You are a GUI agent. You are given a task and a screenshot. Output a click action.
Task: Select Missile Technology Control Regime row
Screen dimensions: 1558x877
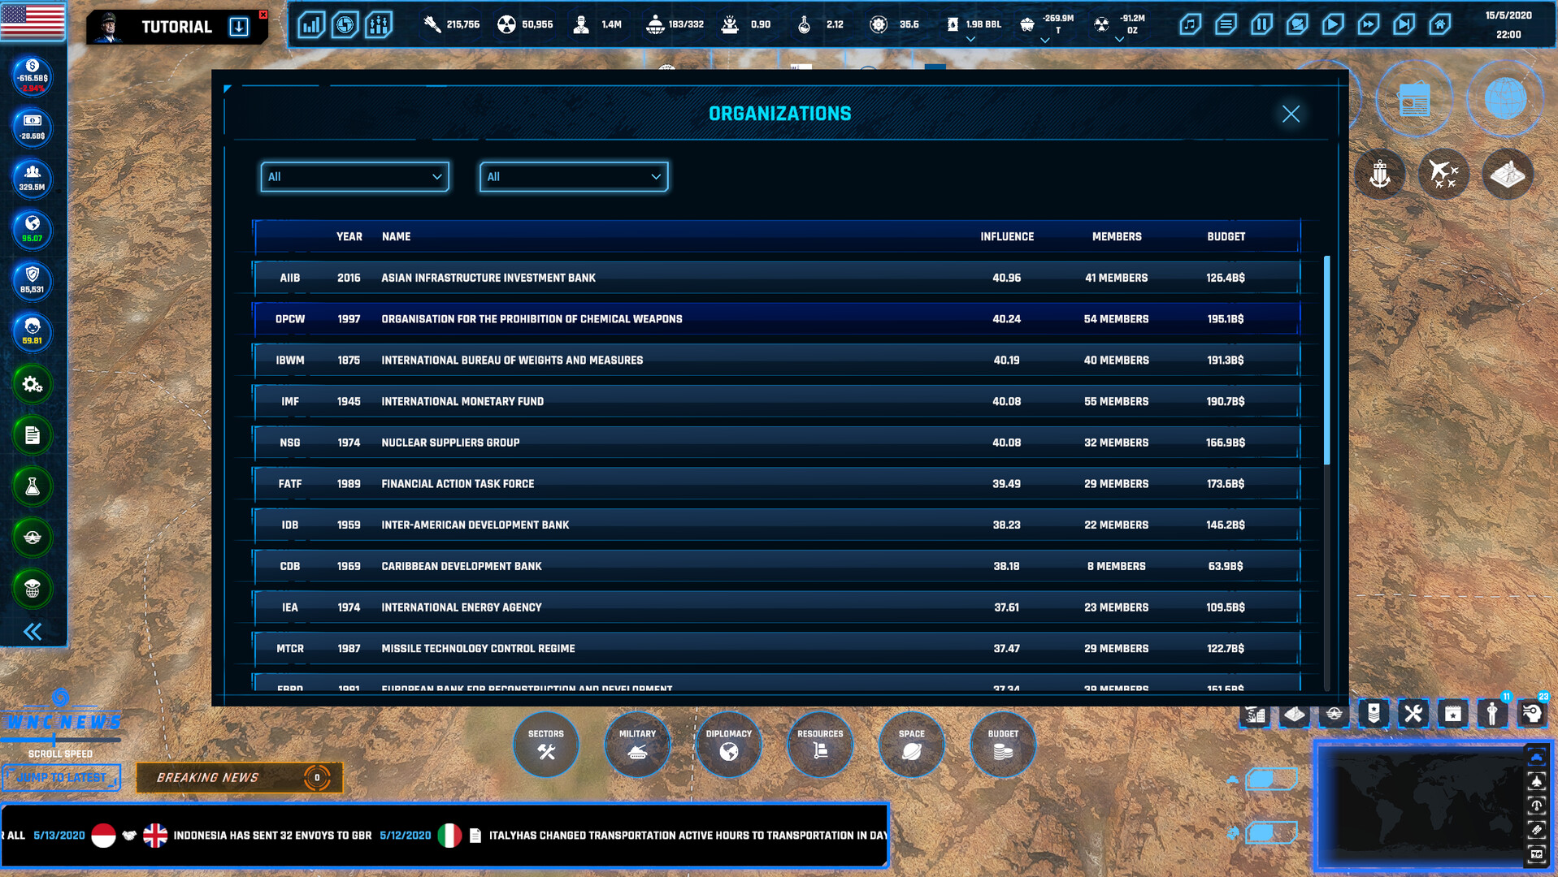tap(777, 649)
